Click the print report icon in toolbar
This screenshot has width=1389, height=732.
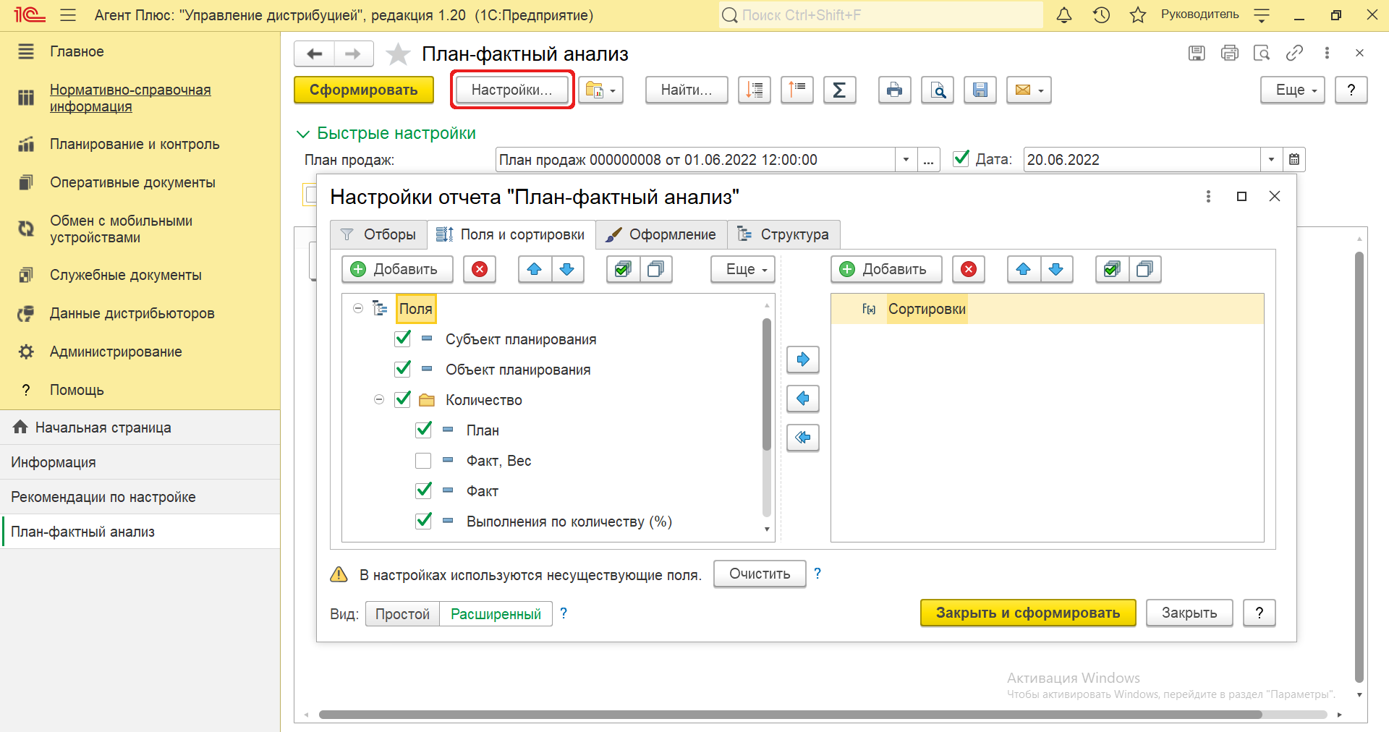[x=894, y=90]
